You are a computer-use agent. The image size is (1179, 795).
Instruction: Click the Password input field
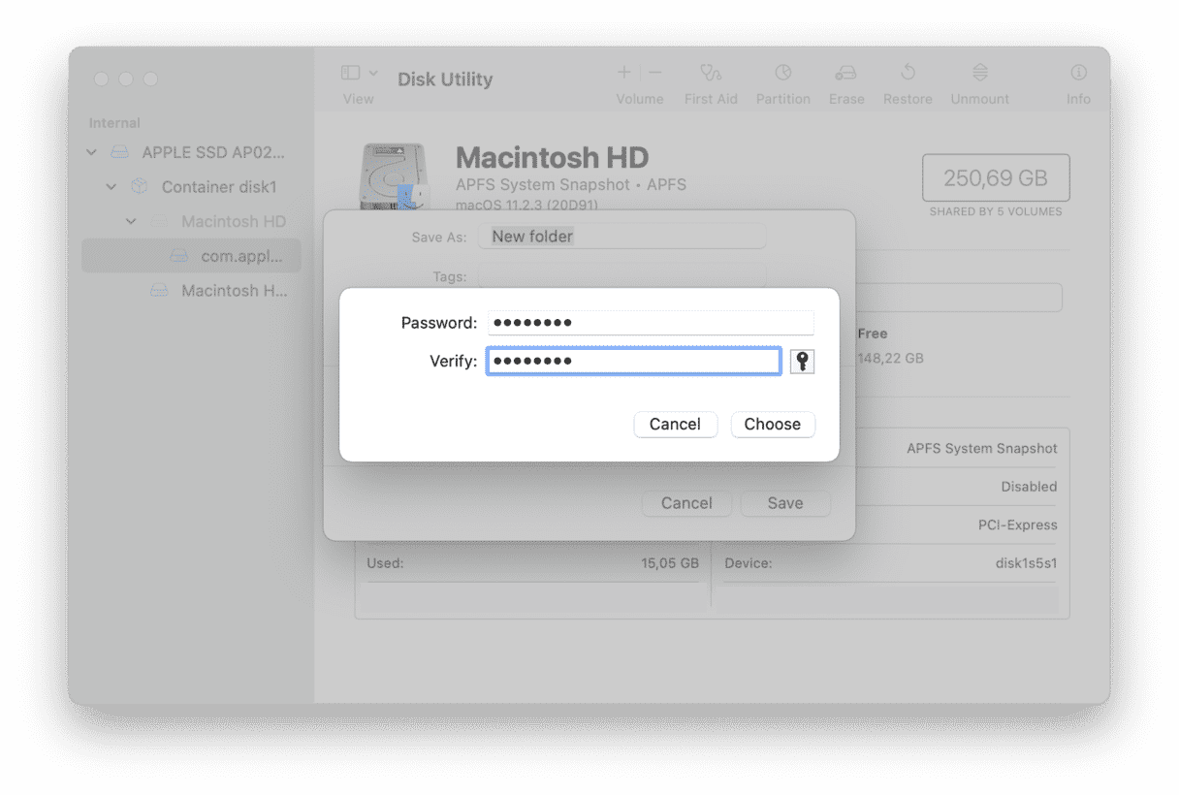tap(651, 323)
